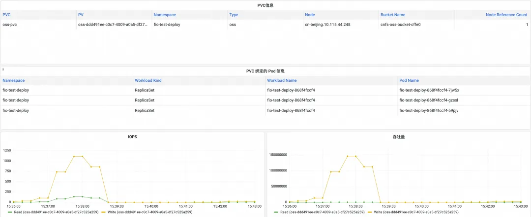The image size is (531, 217).
Task: Show panel info icon on Pod panel
Action: pos(3,69)
